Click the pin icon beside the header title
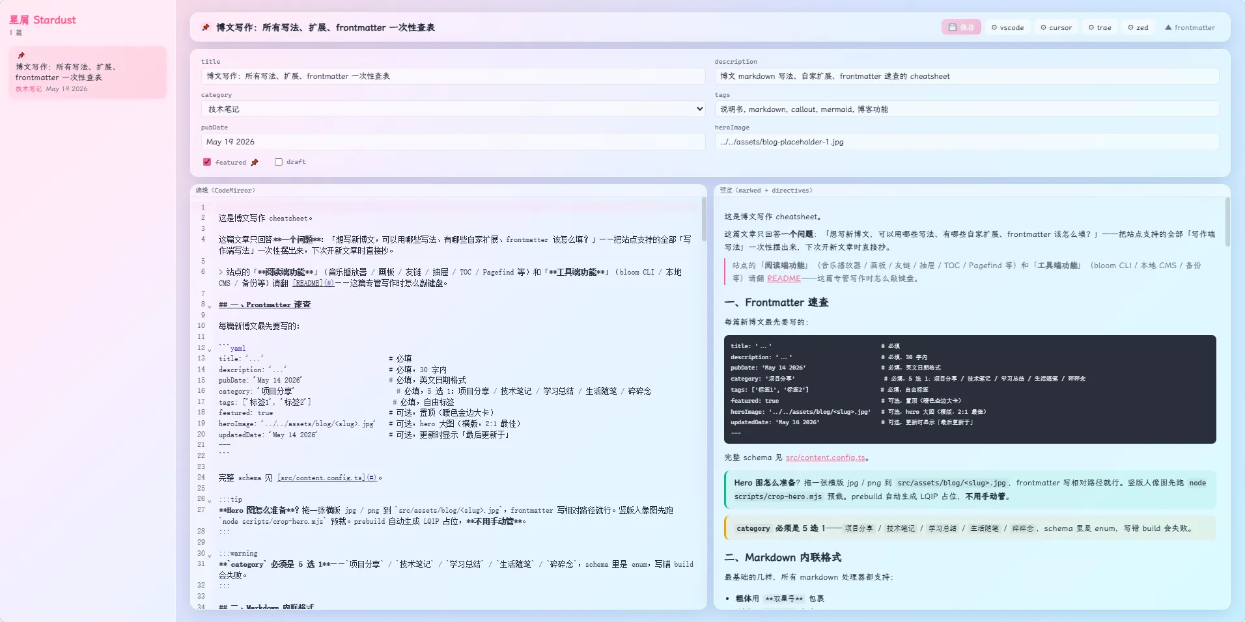Screen dimensions: 1245x622 click(206, 27)
